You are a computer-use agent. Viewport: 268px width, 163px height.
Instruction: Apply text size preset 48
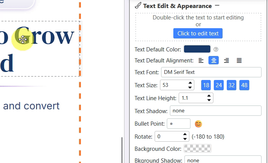click(x=244, y=85)
